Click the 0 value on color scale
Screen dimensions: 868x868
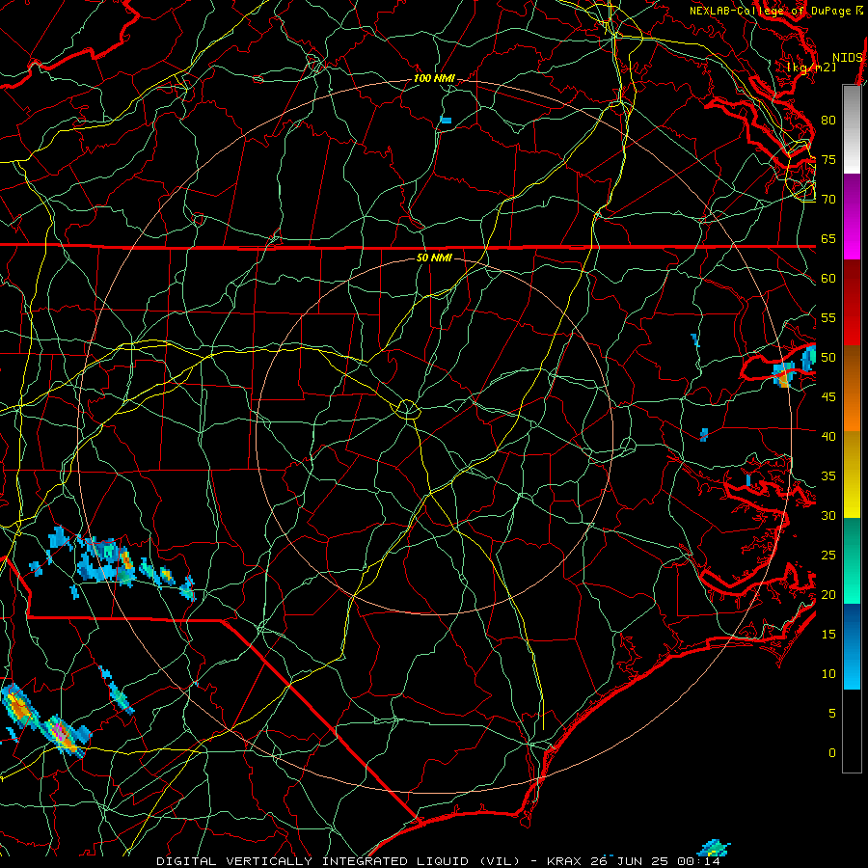point(832,753)
